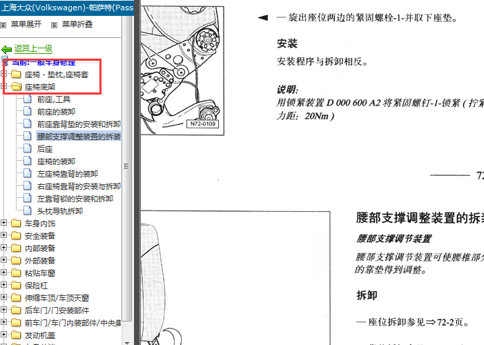Click the folder icon beside 后车门/门安装部件
Screen dimensions: 484x345
click(x=16, y=310)
